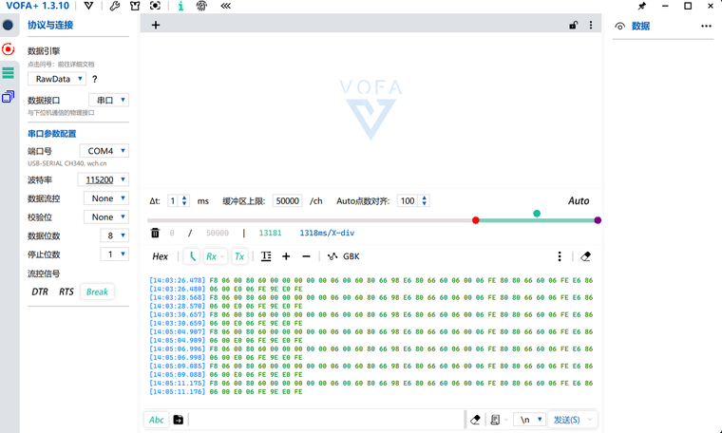Click the fingerprint icon in title bar
Viewport: 722px width, 433px height.
coord(201,6)
